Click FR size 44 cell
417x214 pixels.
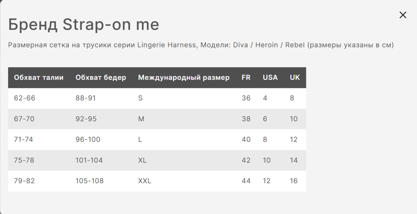click(x=246, y=181)
